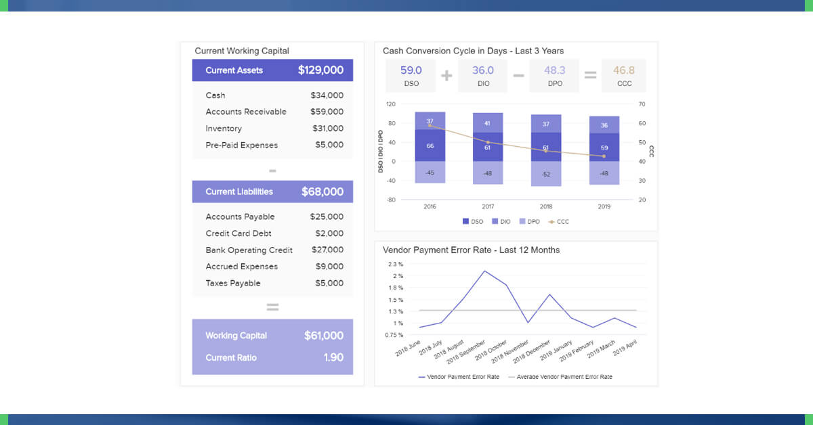
Task: Click the 2019 DSO bar segment 59
Action: click(x=604, y=148)
